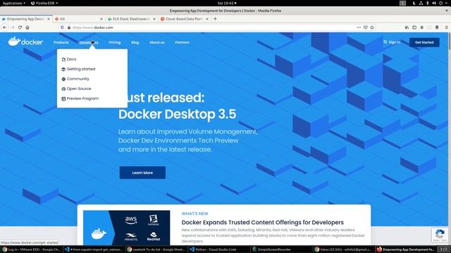
Task: Reload the page with the refresh icon
Action: click(20, 27)
